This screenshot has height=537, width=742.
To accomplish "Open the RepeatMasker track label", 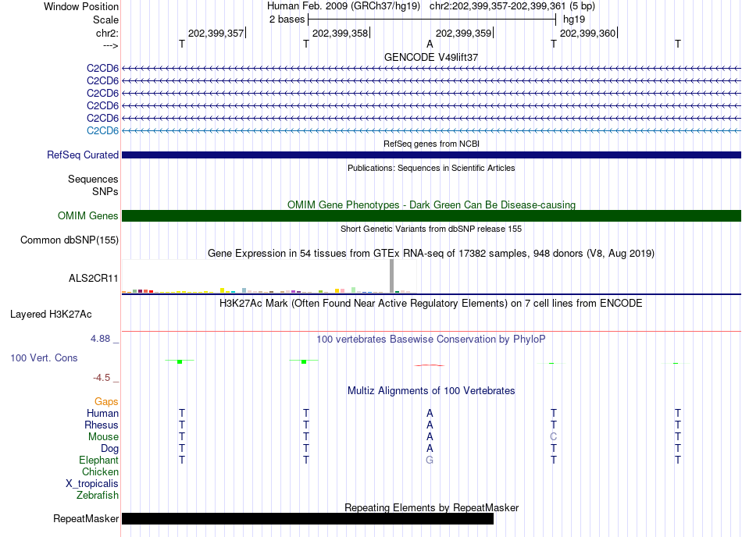I will pos(86,518).
